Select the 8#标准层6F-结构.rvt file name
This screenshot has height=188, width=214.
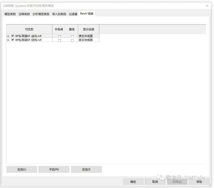point(28,40)
